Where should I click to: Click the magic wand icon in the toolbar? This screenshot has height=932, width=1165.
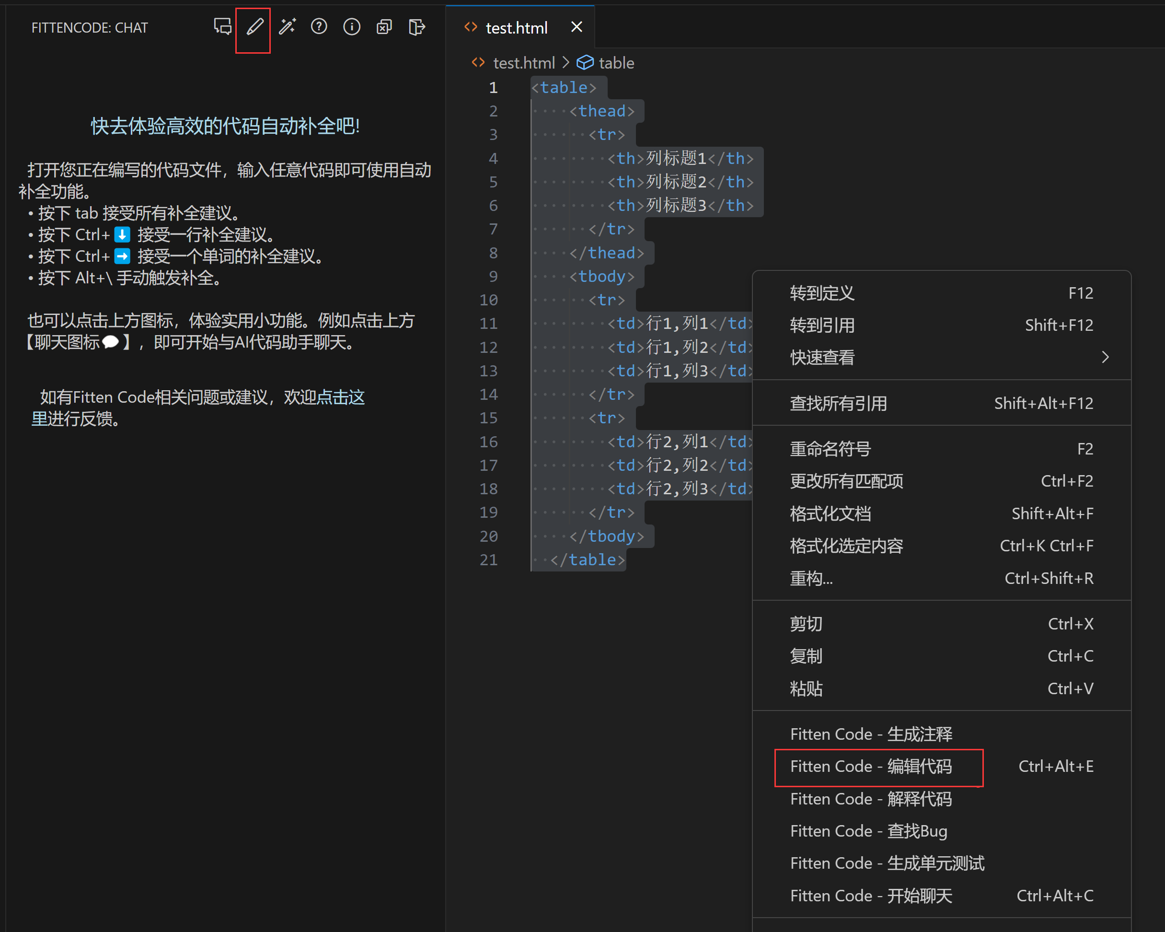(x=287, y=26)
